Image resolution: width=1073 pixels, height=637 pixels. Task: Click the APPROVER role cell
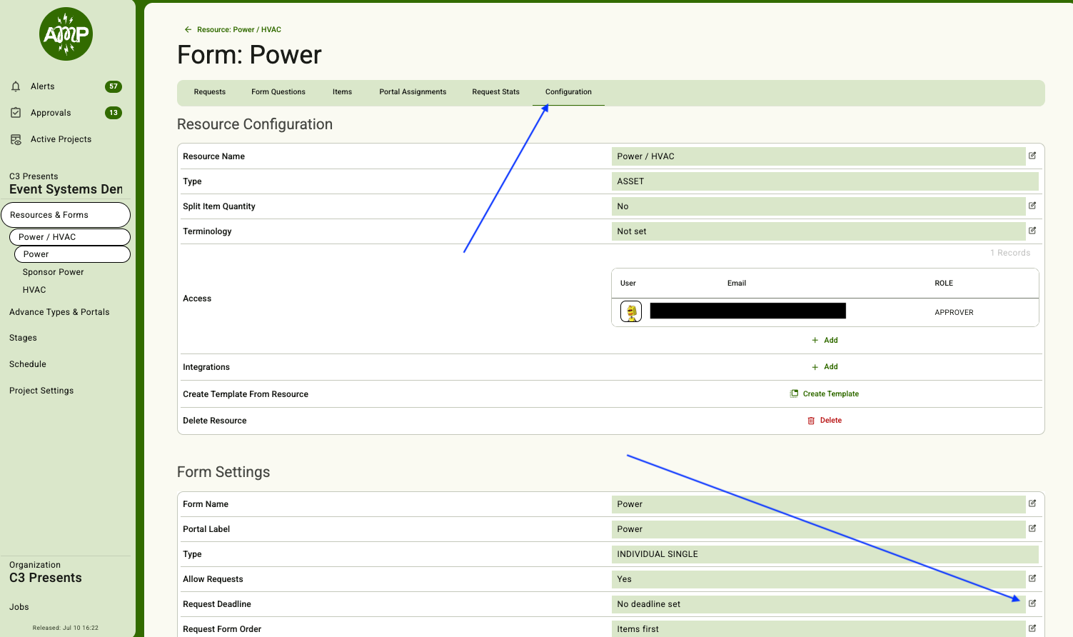(954, 312)
